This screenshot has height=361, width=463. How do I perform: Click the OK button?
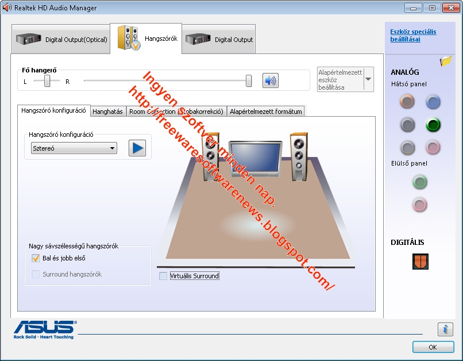click(x=433, y=347)
